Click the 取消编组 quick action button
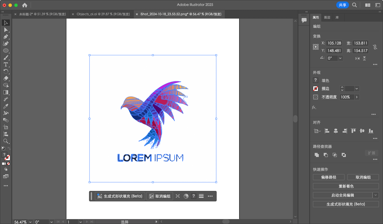 pos(363,177)
